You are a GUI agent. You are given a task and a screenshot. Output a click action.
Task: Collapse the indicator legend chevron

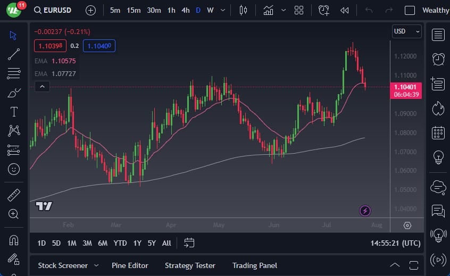point(42,87)
